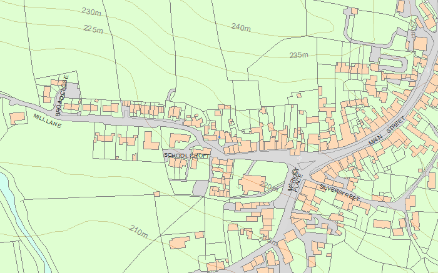
Task: Select the 225m contour label
Action: tap(93, 29)
